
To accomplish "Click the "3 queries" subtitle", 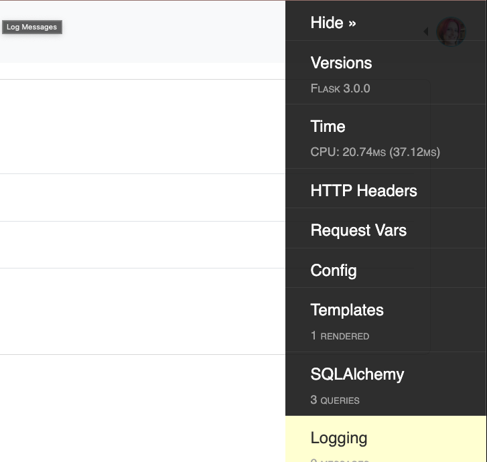I will (x=335, y=400).
